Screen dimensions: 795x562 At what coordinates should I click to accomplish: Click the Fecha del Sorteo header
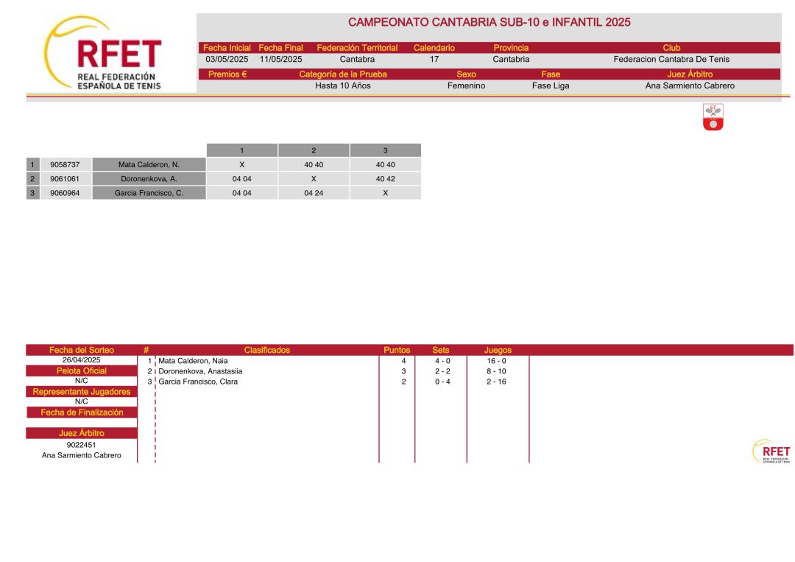pyautogui.click(x=81, y=350)
